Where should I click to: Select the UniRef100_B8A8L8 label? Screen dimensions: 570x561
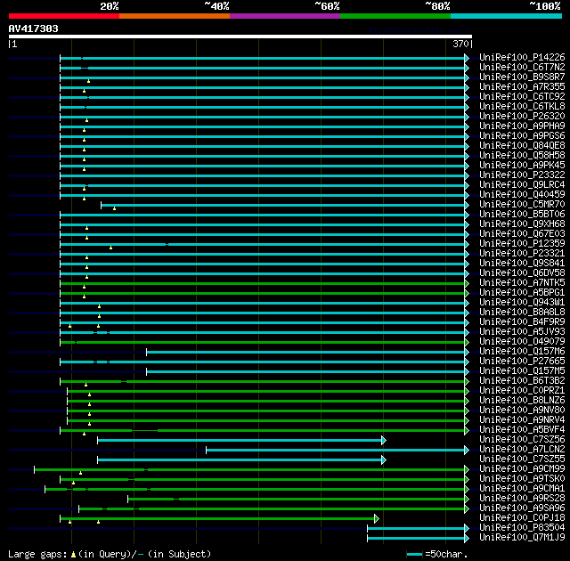click(x=522, y=313)
